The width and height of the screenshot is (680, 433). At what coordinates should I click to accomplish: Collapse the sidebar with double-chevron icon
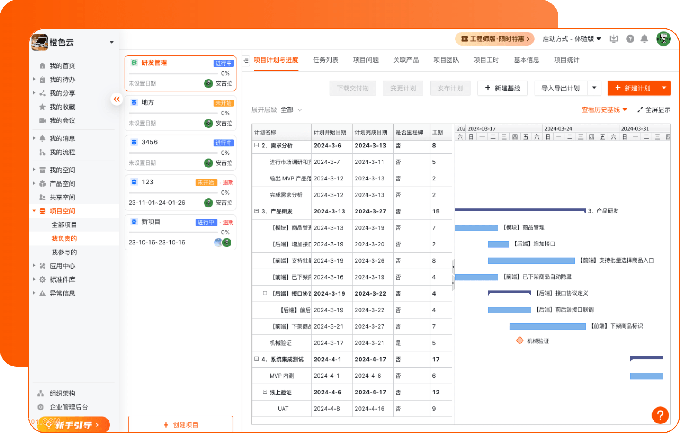click(x=117, y=99)
